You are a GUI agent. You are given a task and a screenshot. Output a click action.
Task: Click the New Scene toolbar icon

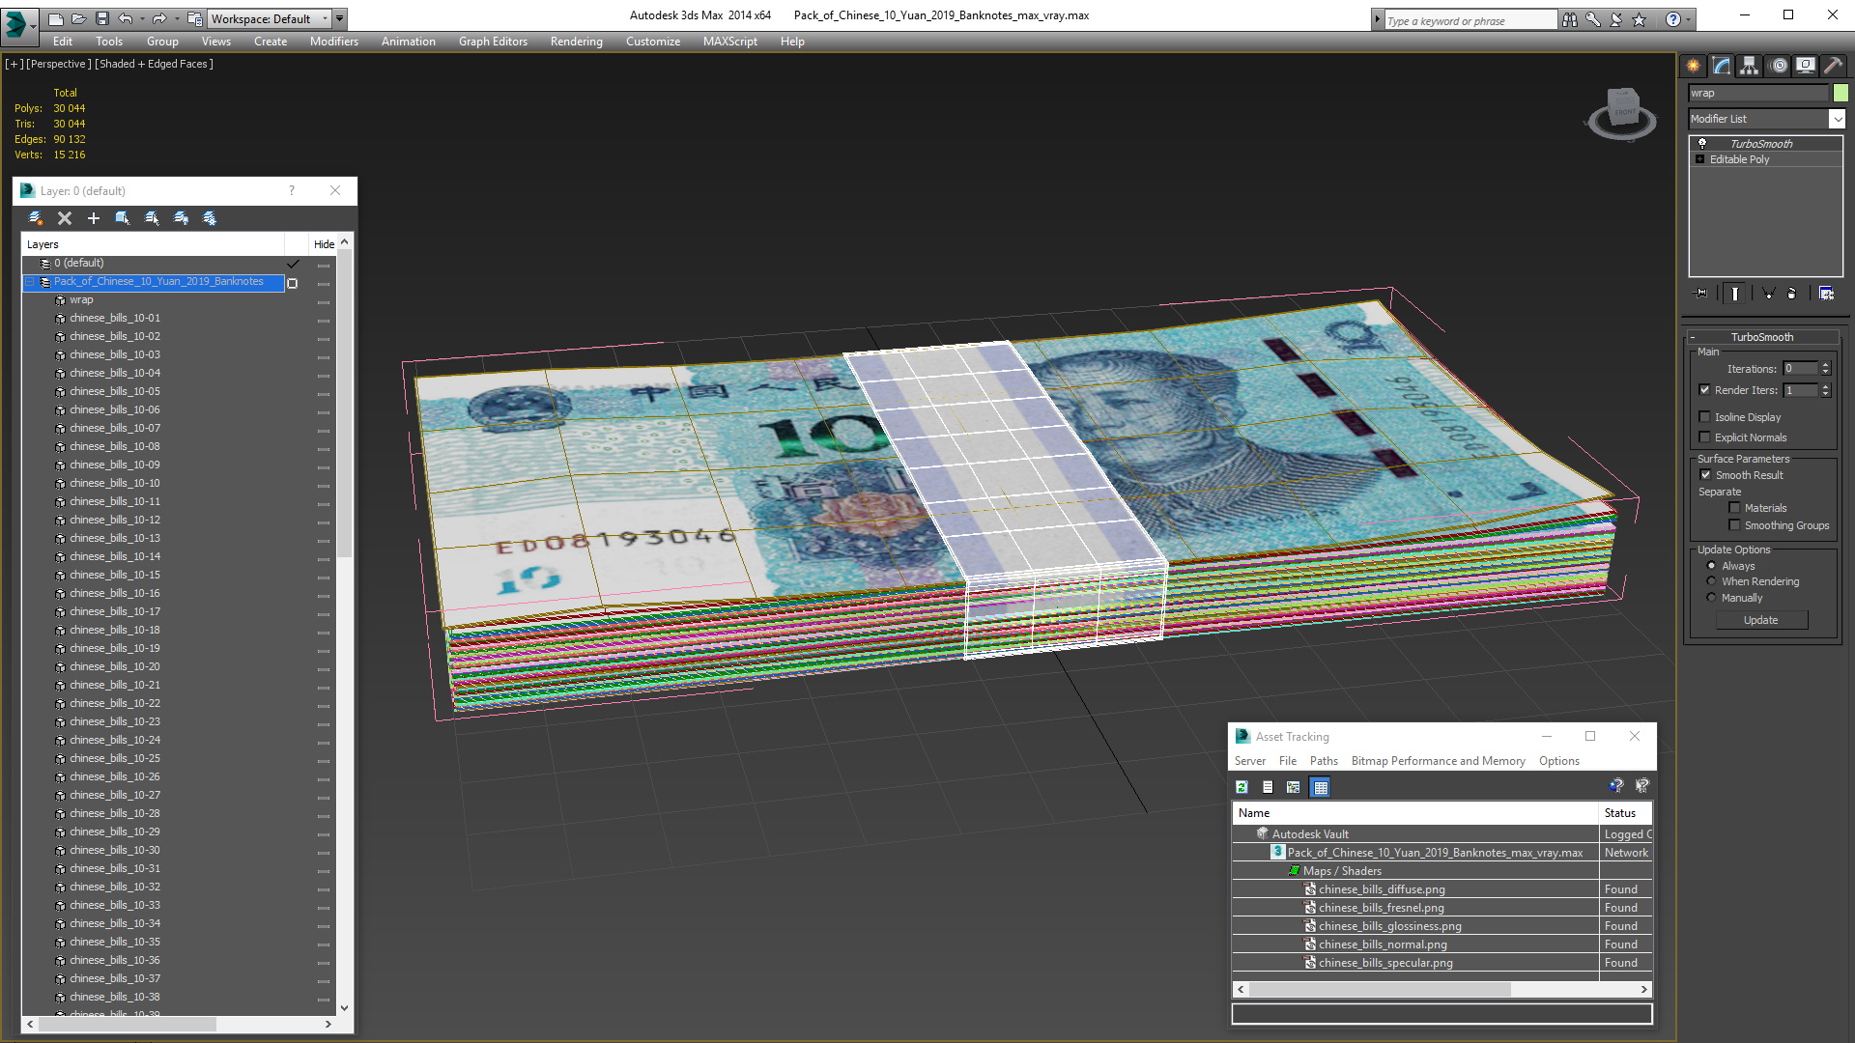click(55, 18)
